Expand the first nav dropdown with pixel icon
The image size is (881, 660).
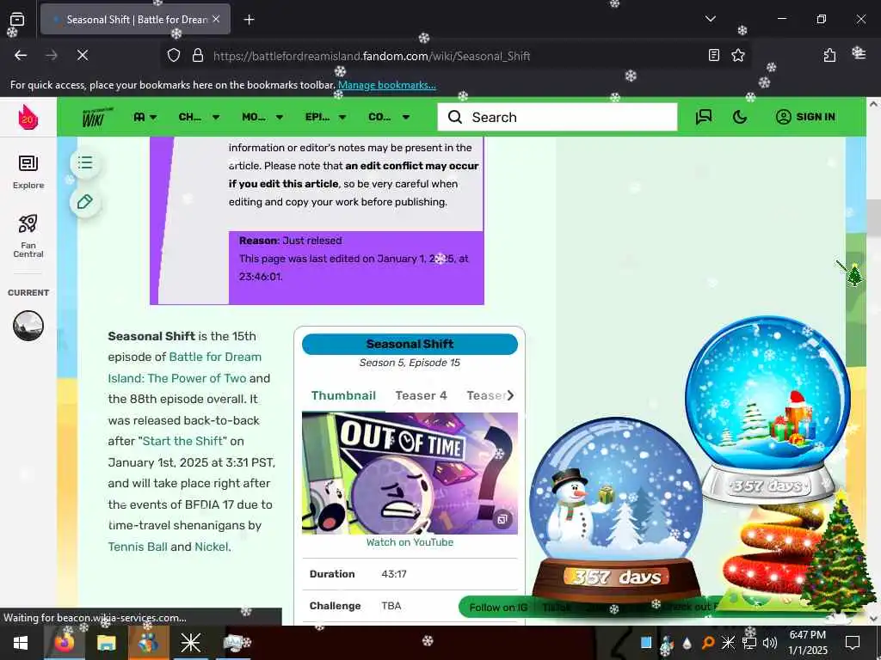pyautogui.click(x=145, y=117)
